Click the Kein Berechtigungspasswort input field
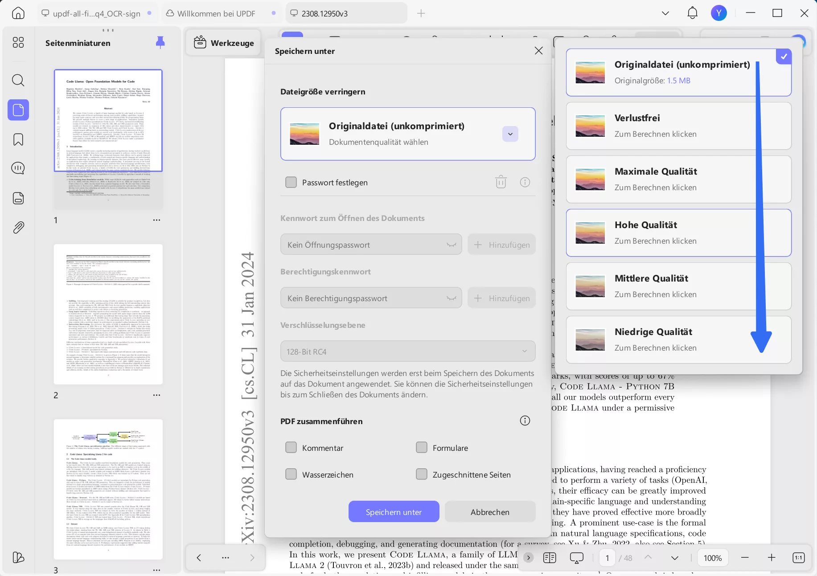Screen dimensions: 817x576 371,298
